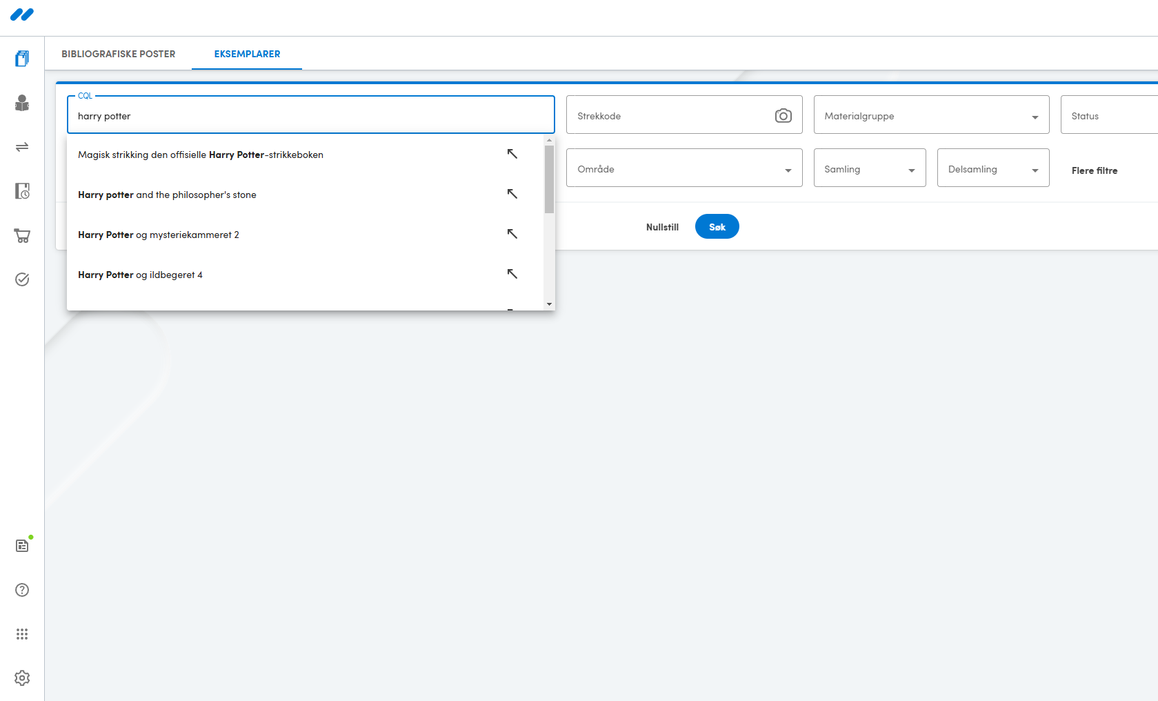Open the Status dropdown
The image size is (1158, 701).
1109,115
